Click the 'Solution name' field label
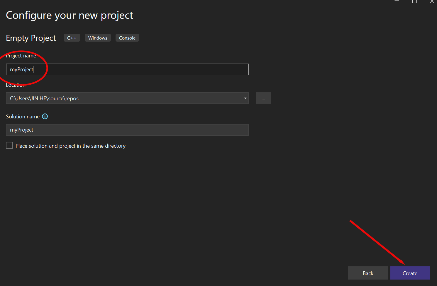 (x=23, y=117)
